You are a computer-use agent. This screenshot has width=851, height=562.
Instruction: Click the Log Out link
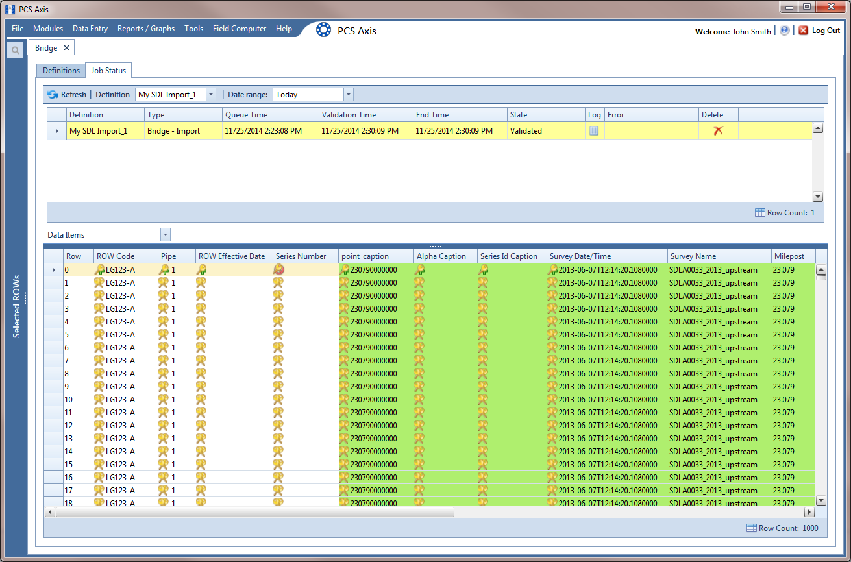click(x=826, y=31)
